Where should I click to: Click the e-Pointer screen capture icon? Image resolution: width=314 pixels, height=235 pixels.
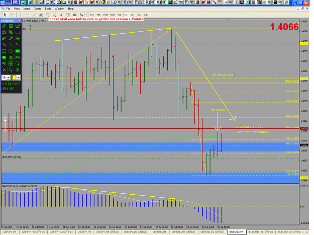(18, 26)
